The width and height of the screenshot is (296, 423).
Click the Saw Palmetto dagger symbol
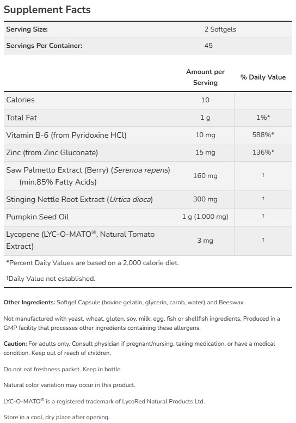[263, 175]
